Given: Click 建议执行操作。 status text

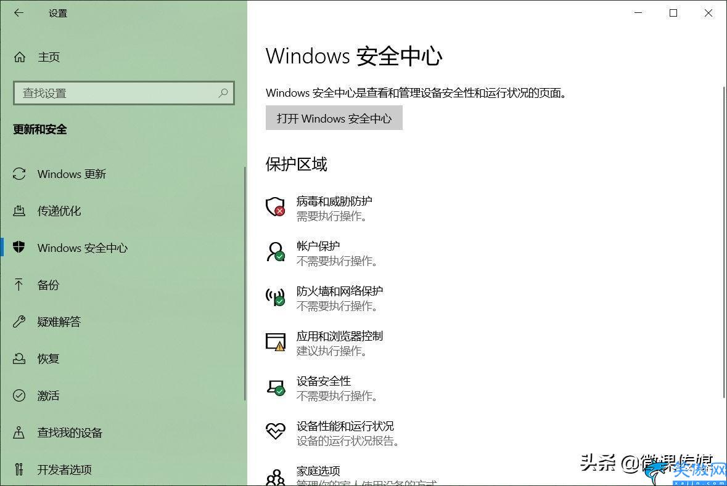Looking at the screenshot, I should point(332,351).
